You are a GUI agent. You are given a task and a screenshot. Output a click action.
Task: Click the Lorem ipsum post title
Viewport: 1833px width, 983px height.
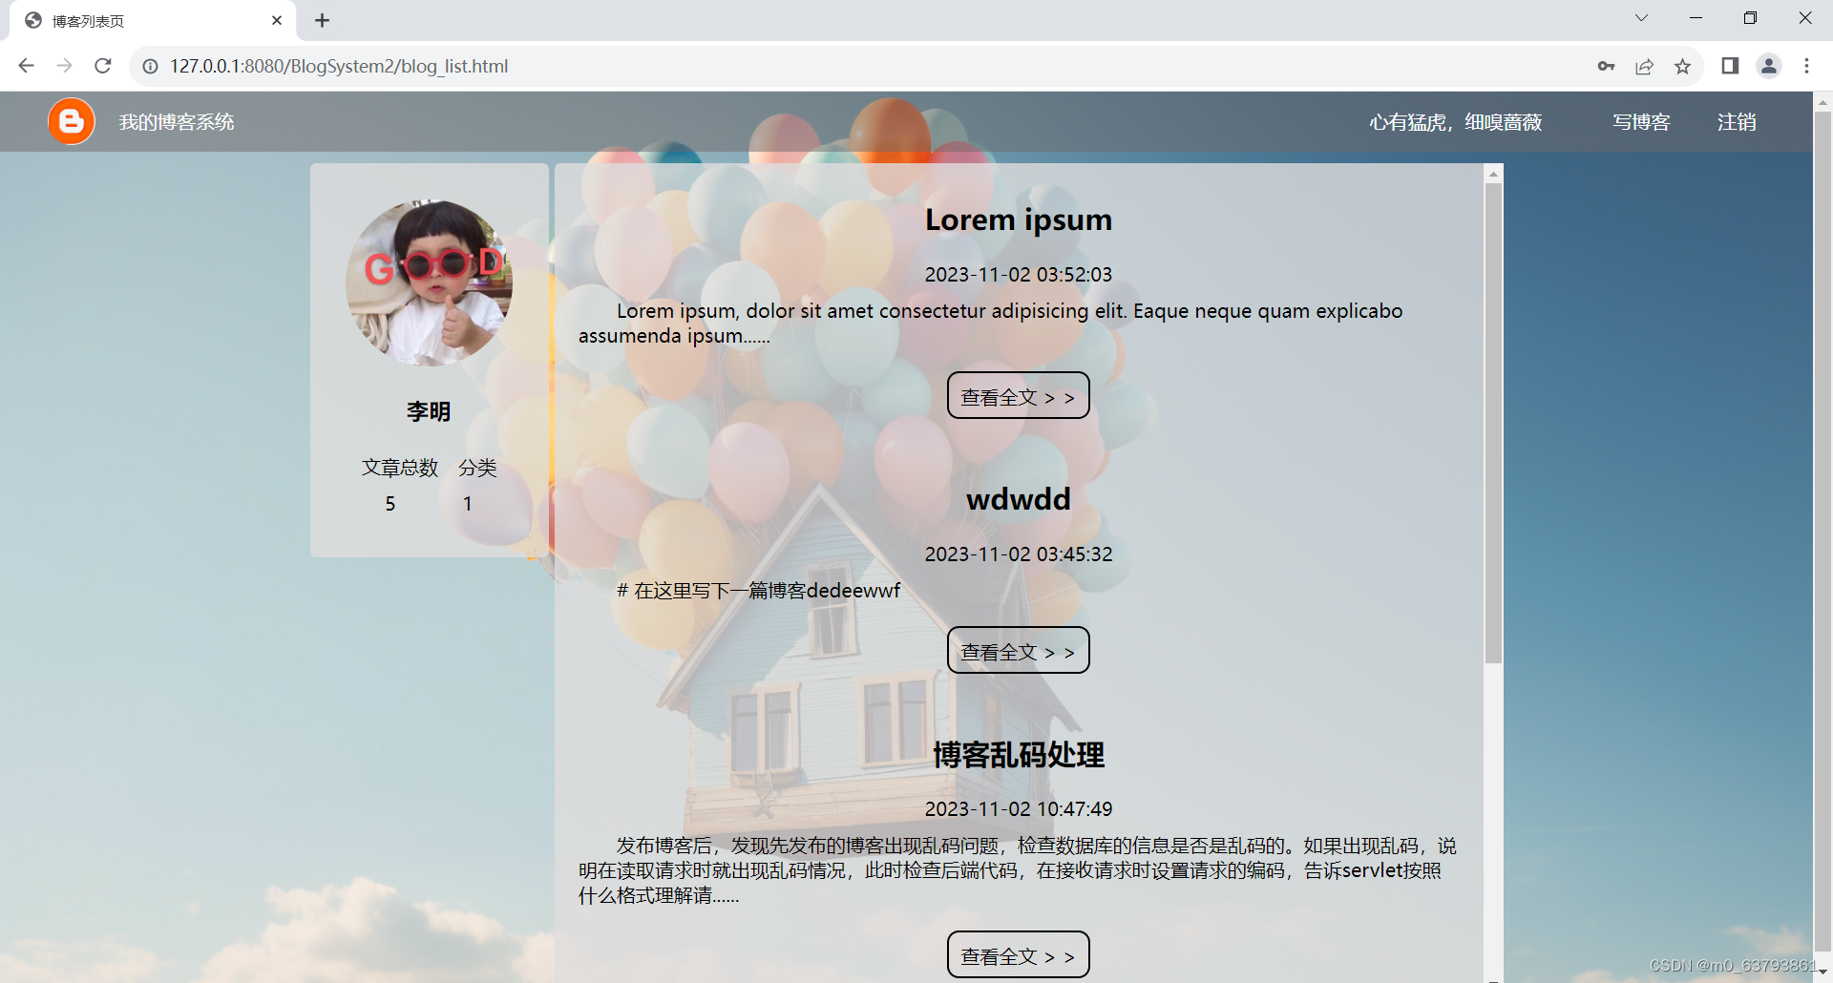coord(1018,220)
